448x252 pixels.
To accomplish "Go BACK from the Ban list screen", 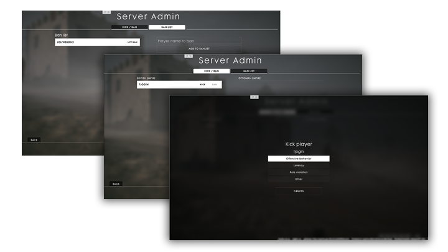I will 34,140.
